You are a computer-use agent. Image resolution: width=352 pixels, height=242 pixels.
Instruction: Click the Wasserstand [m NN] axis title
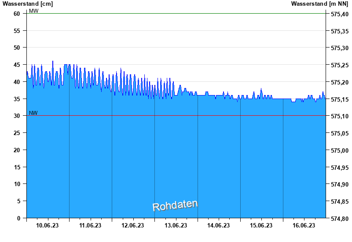(320, 4)
